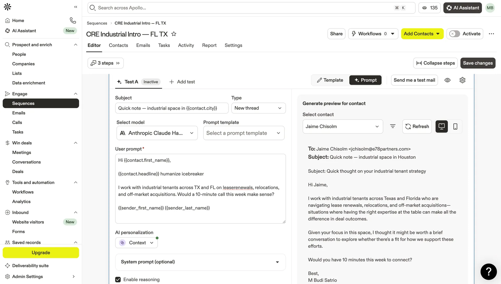Flip the Activate sequence toggle
Screen dimensions: 501x284
pos(454,34)
